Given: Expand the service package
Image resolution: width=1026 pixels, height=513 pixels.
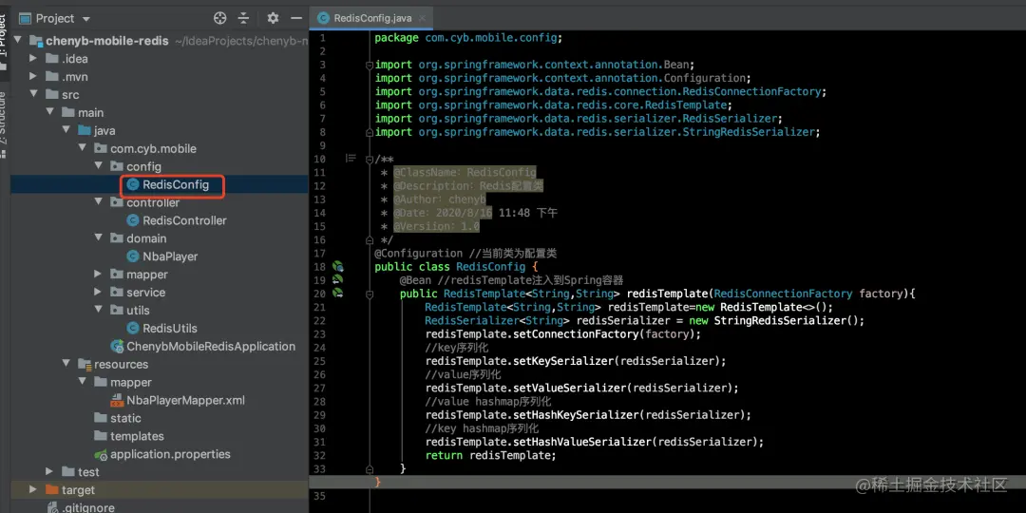Looking at the screenshot, I should coord(98,292).
